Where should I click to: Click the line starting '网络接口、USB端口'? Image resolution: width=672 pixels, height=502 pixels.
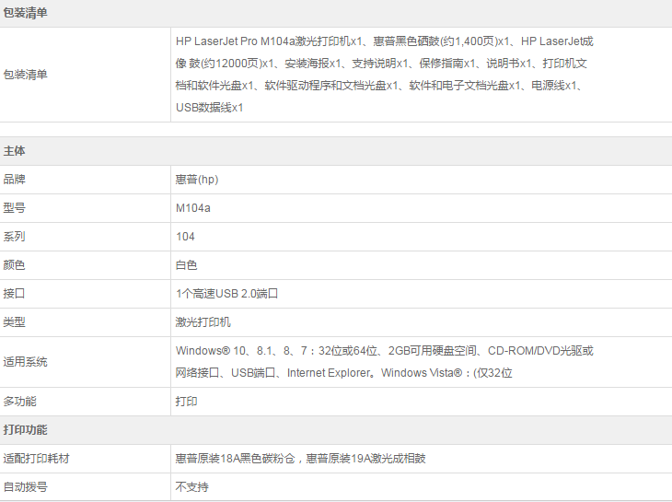pos(343,373)
